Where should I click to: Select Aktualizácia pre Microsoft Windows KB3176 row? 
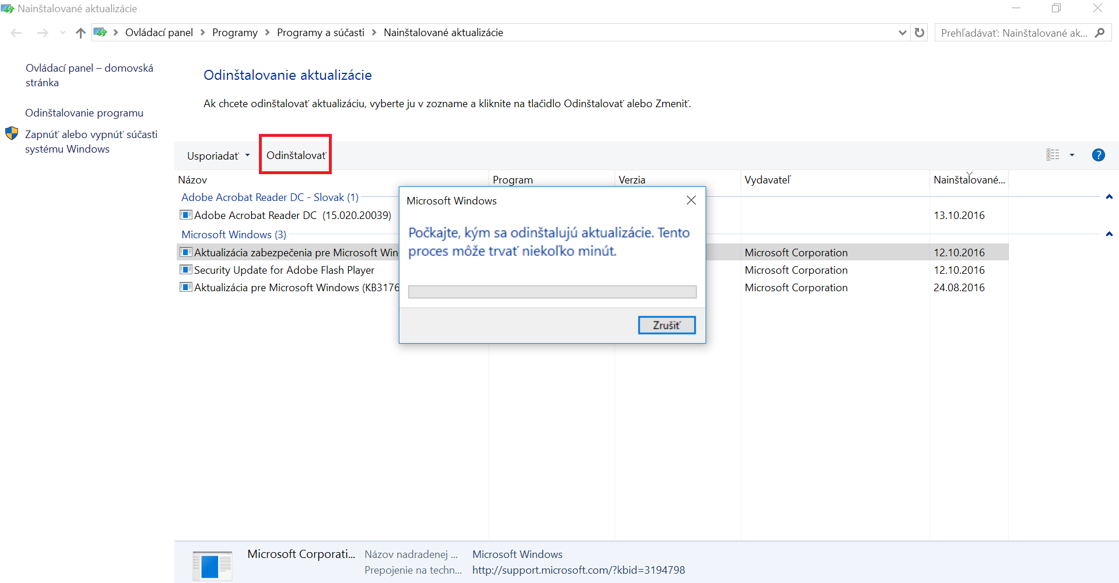pyautogui.click(x=592, y=288)
